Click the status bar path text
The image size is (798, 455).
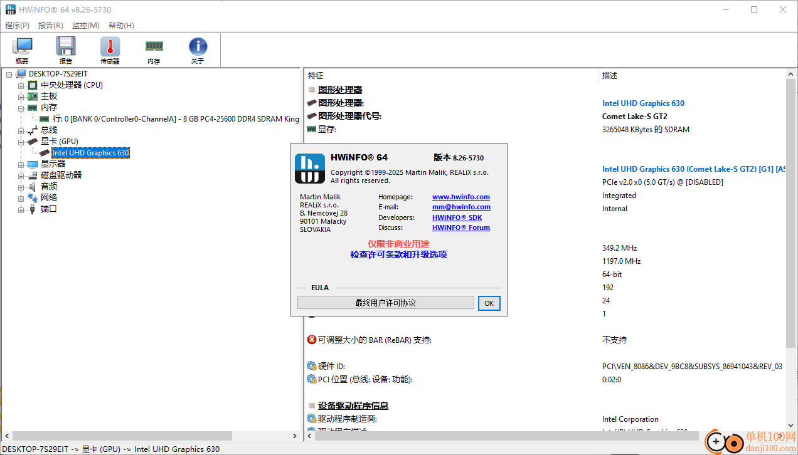112,449
